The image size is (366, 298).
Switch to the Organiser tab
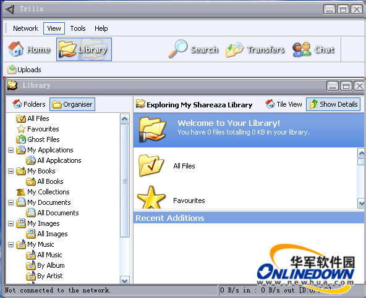72,104
